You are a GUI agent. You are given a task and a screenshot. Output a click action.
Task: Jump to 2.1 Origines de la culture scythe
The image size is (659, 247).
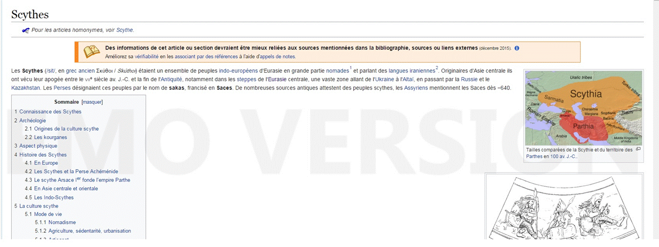click(62, 129)
